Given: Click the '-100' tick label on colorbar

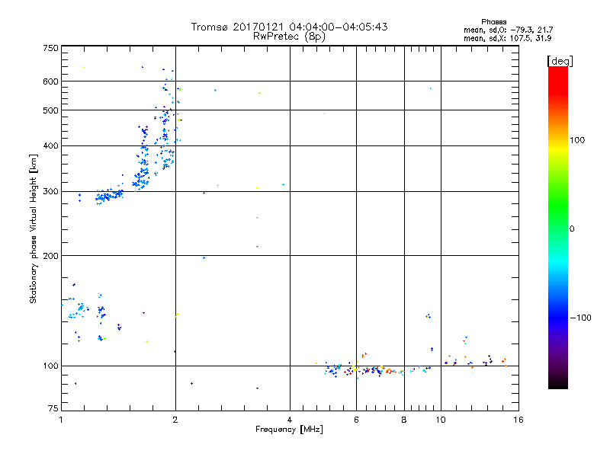Looking at the screenshot, I should (x=580, y=318).
